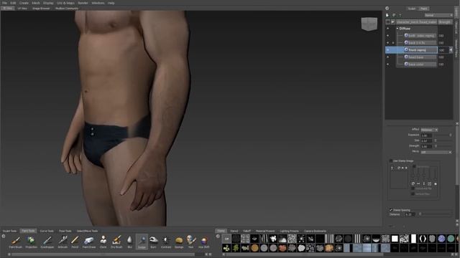Toggle visibility of the second layer under Diffuse
This screenshot has height=258, width=460.
point(388,43)
